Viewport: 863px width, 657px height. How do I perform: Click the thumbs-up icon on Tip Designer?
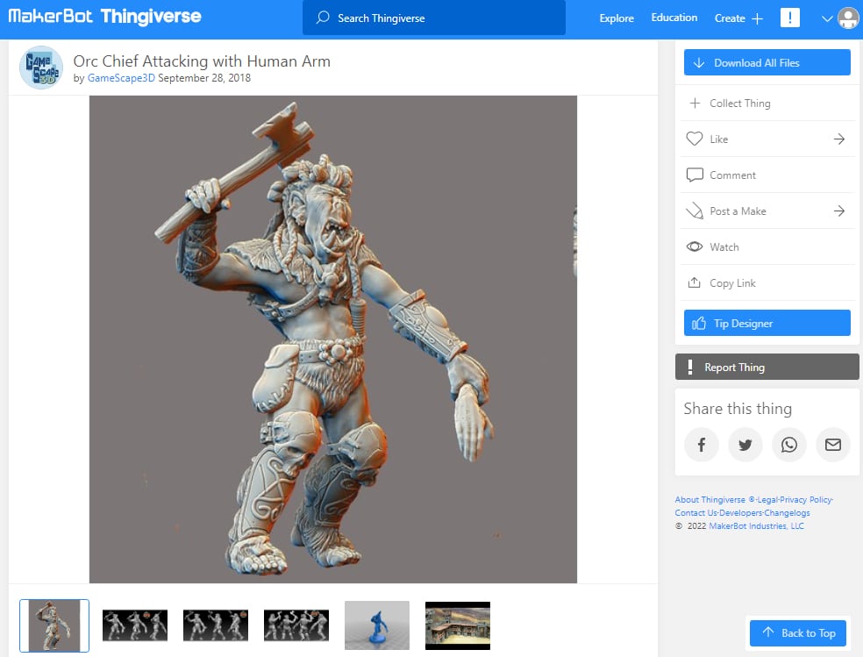point(698,323)
